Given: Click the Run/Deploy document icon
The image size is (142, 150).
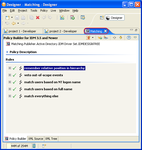Looking at the screenshot, I should pos(72,18).
